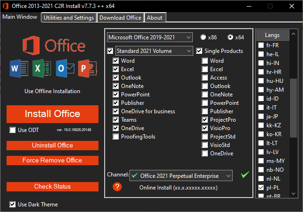The width and height of the screenshot is (303, 212).
Task: Click the Outlook app icon
Action: tap(65, 68)
